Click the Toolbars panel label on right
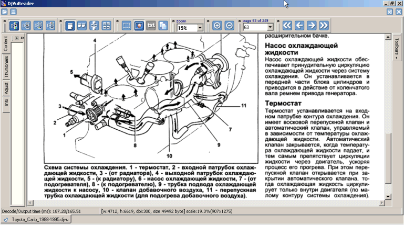Image resolution: width=404 pixels, height=225 pixels. pos(396,48)
